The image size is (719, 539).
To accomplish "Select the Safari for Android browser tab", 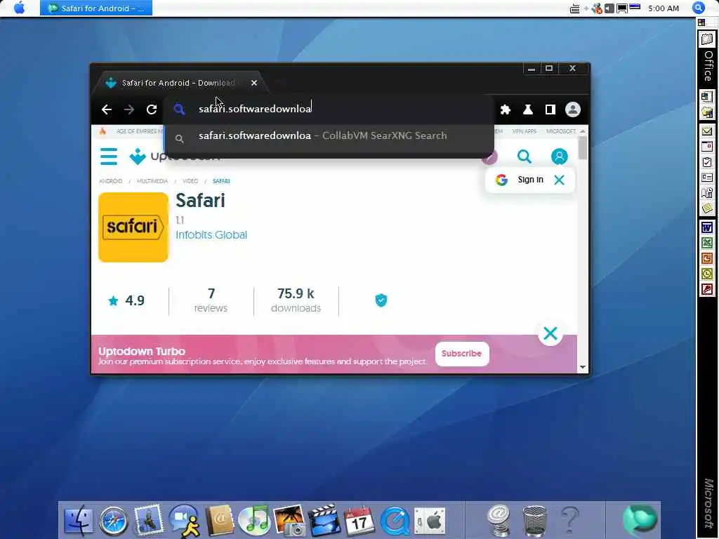I will point(181,83).
